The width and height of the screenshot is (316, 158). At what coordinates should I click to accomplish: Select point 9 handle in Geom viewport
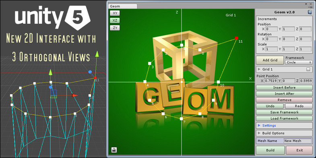[213, 100]
